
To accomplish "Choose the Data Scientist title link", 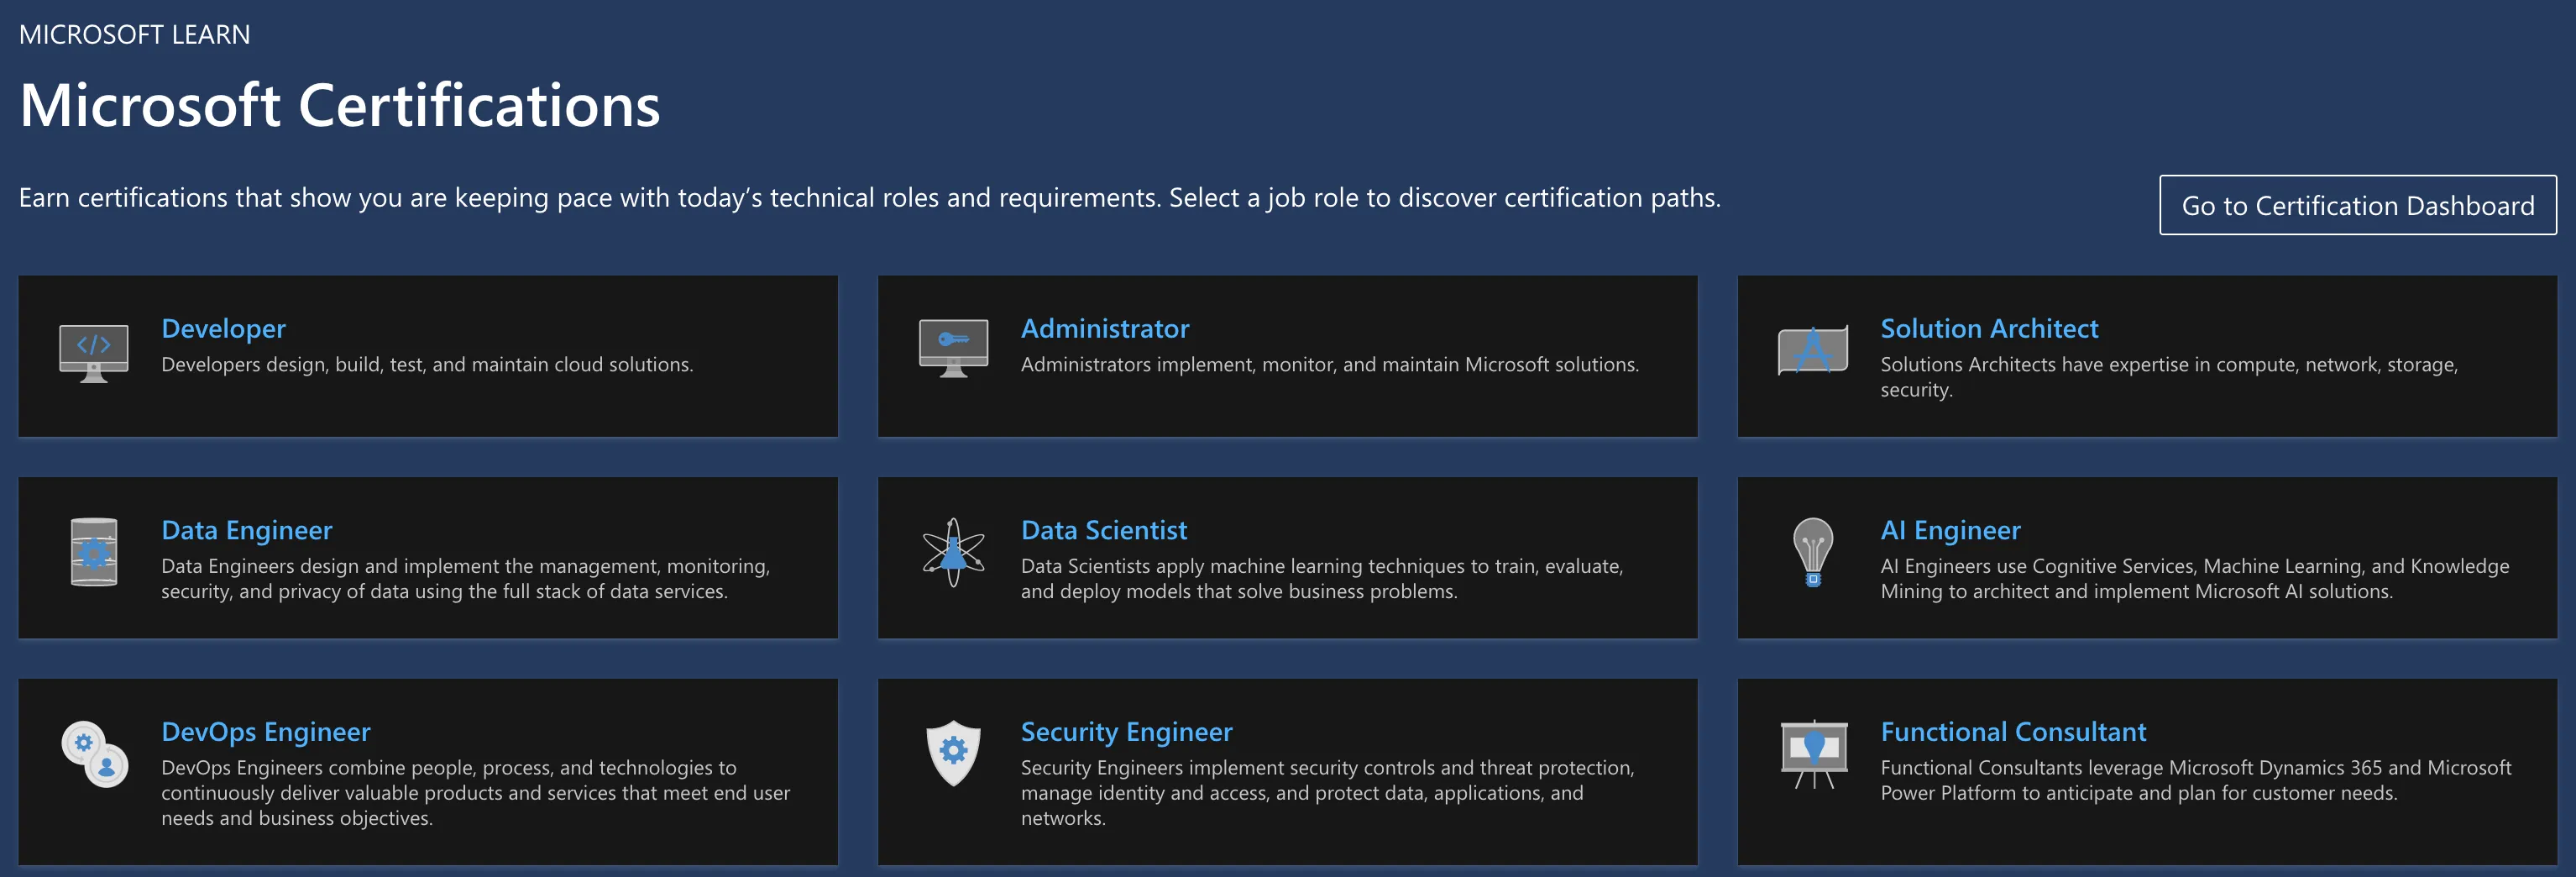I will 1103,530.
